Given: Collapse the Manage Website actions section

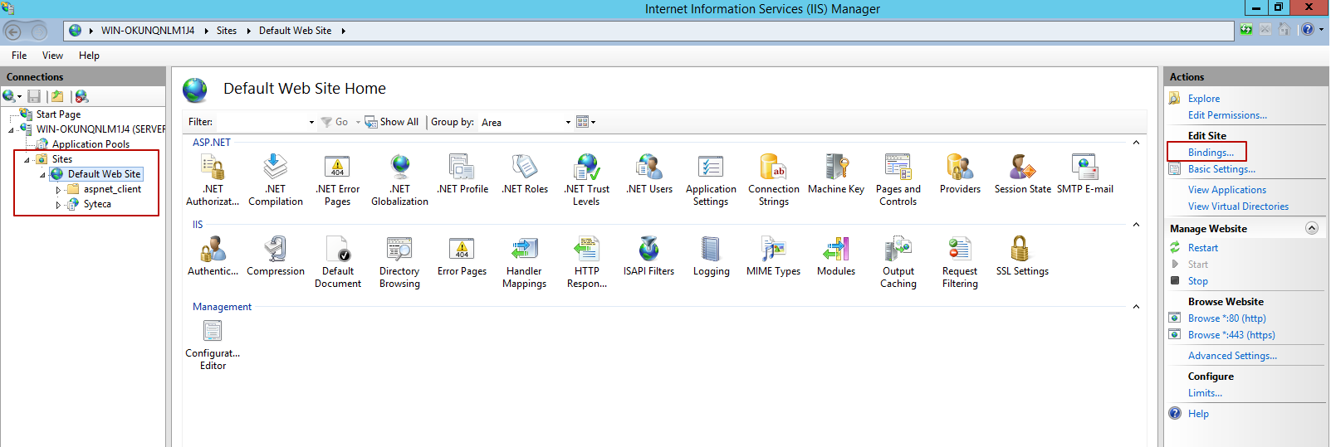Looking at the screenshot, I should tap(1311, 228).
